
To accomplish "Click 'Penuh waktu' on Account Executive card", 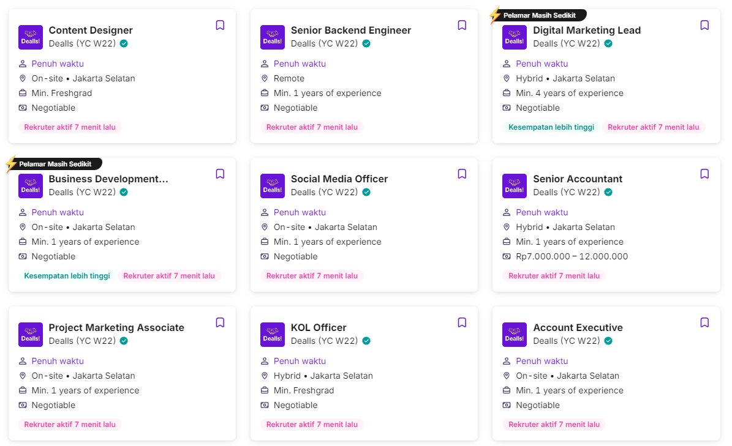I will 542,361.
